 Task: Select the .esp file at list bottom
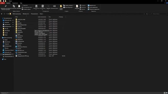pos(23,56)
